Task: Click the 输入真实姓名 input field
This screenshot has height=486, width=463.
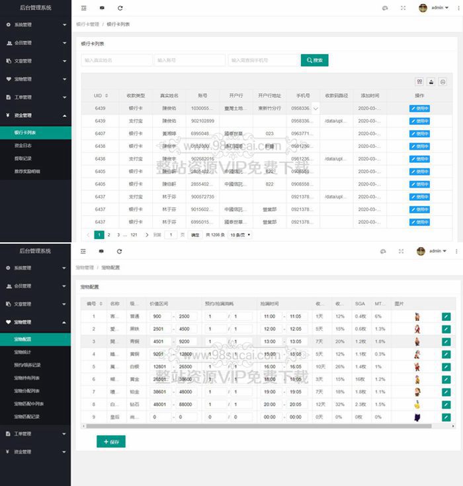Action: (x=116, y=60)
